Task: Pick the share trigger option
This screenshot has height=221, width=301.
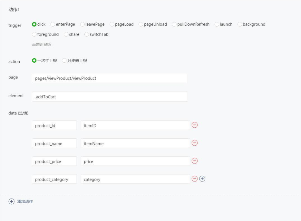Action: (66, 34)
